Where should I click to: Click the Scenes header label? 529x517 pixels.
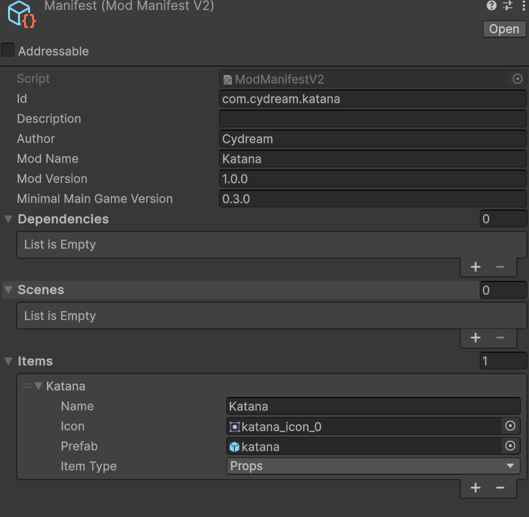click(41, 290)
